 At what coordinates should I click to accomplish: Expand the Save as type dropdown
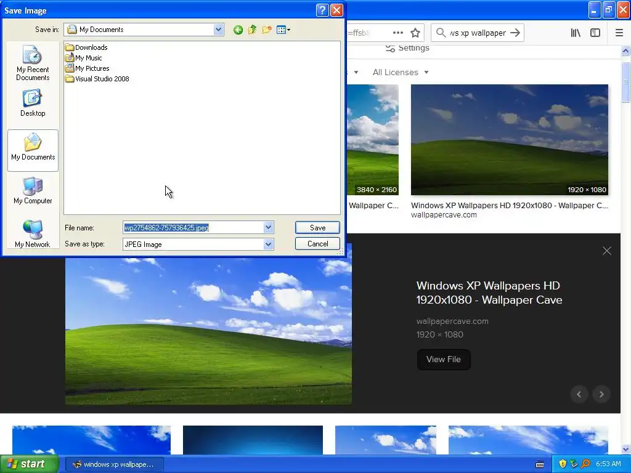[x=269, y=244]
